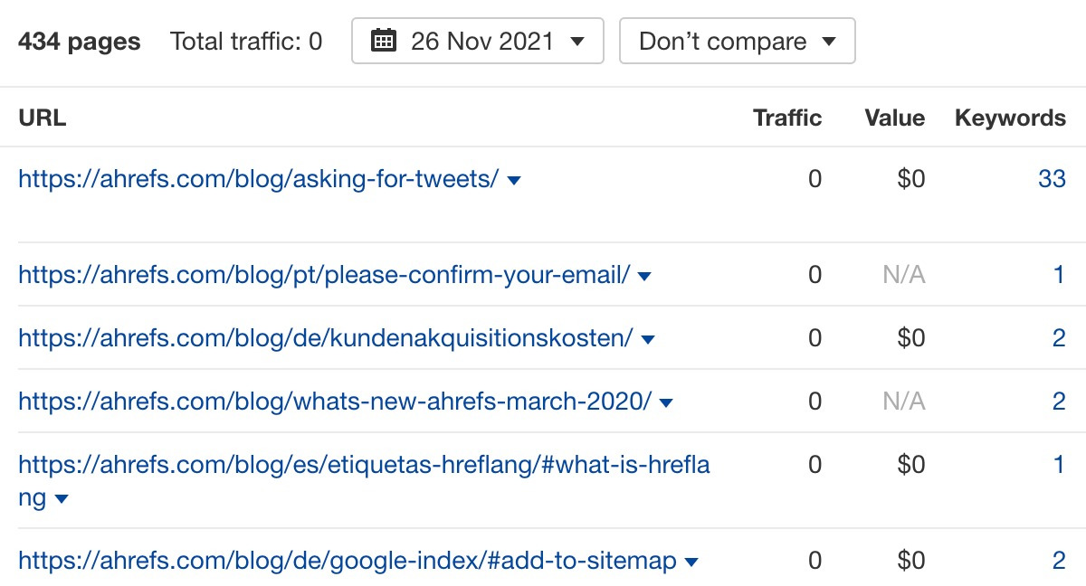Screen dimensions: 1086x586
Task: Expand caret beside whats-new-ahrefs-march-2020 URL
Action: pyautogui.click(x=666, y=402)
